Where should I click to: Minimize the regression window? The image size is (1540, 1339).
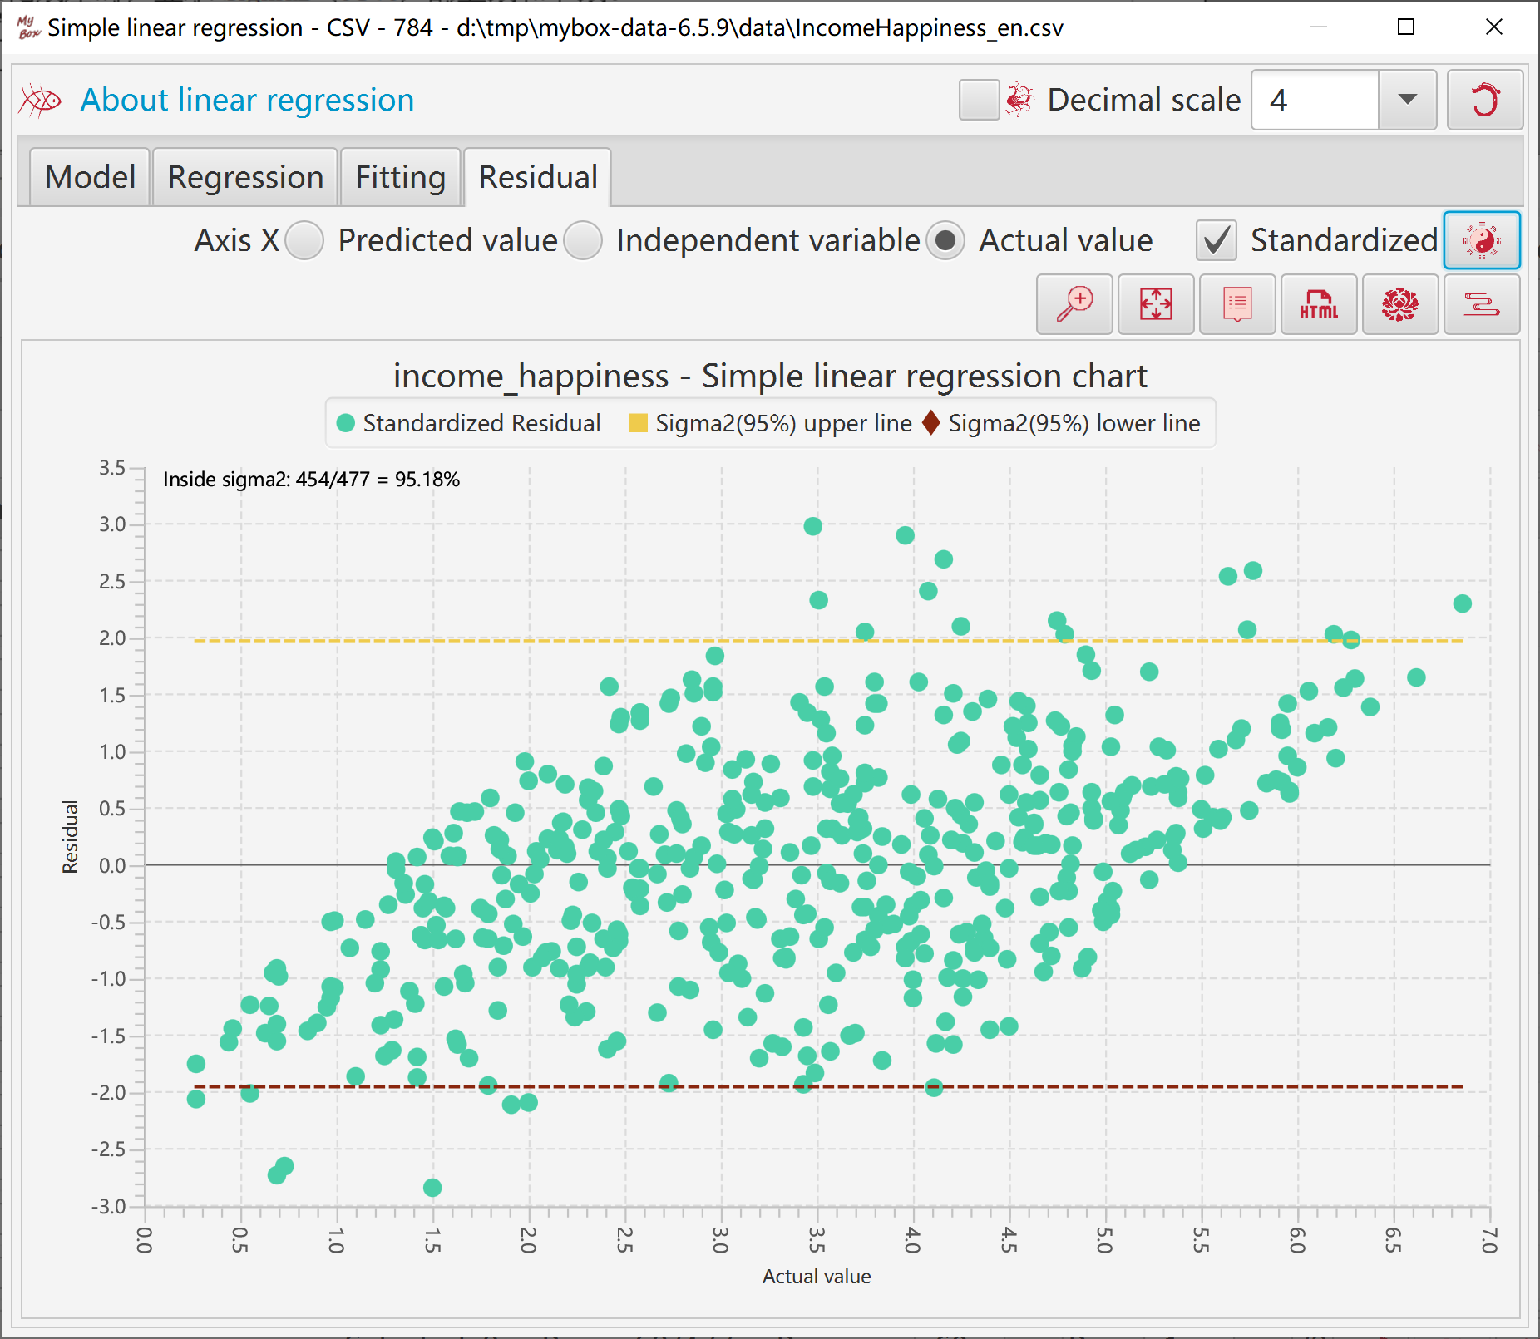(x=1319, y=27)
